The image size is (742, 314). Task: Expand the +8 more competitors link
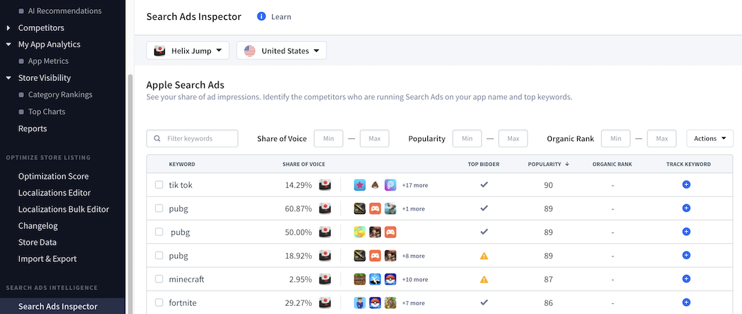[x=414, y=256]
